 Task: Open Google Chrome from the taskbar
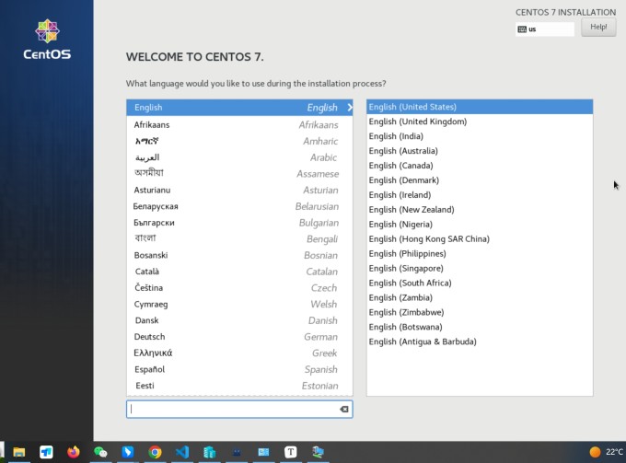click(x=155, y=452)
